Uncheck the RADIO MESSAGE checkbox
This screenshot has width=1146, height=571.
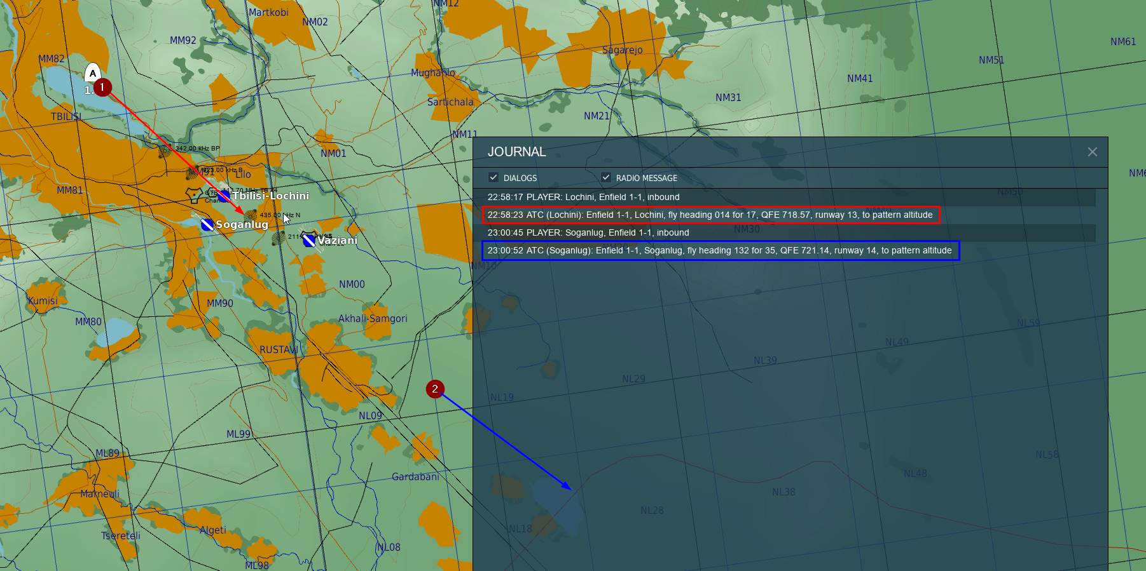(606, 177)
